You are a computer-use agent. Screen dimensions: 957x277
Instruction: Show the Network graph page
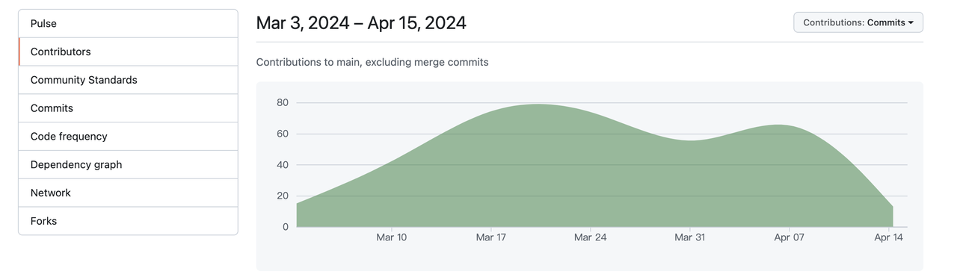(x=128, y=193)
